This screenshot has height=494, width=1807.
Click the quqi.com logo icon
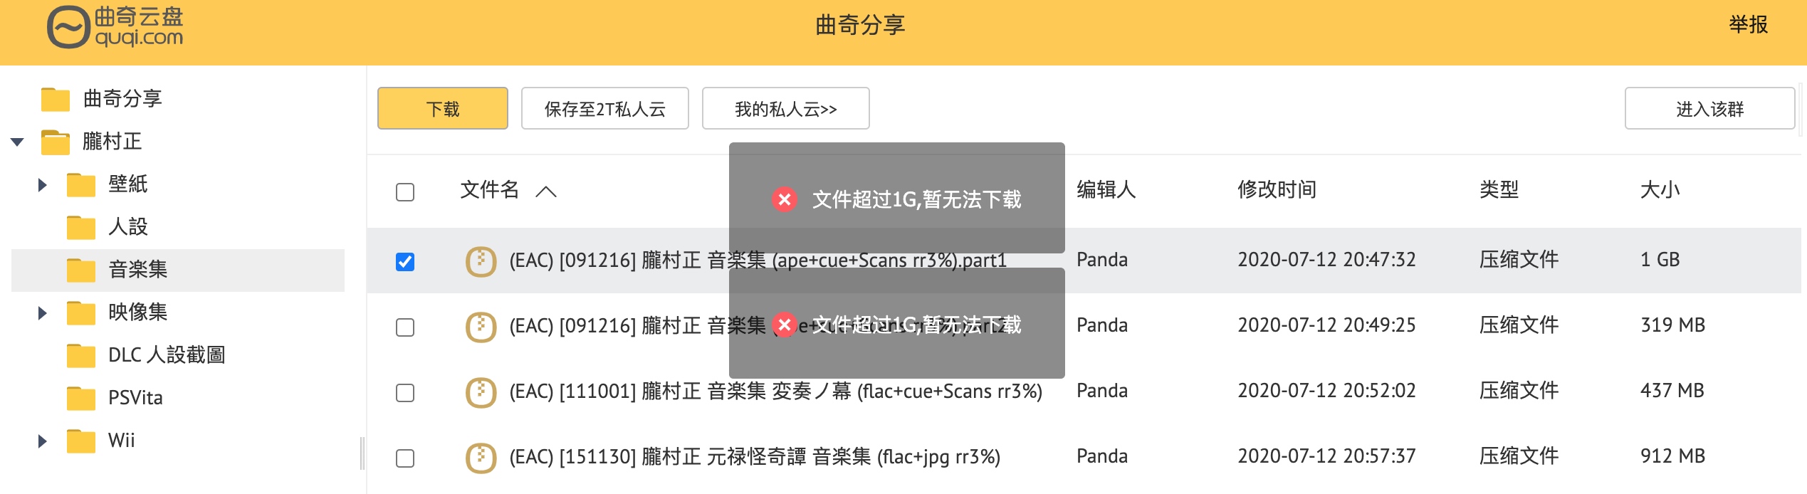pyautogui.click(x=68, y=27)
